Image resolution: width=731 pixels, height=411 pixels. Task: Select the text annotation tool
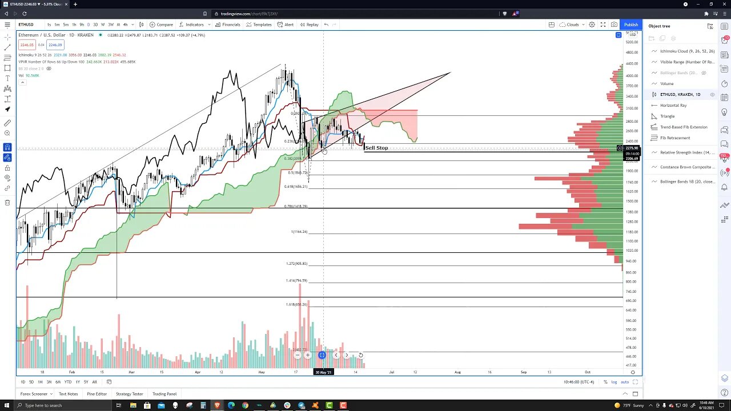7,78
